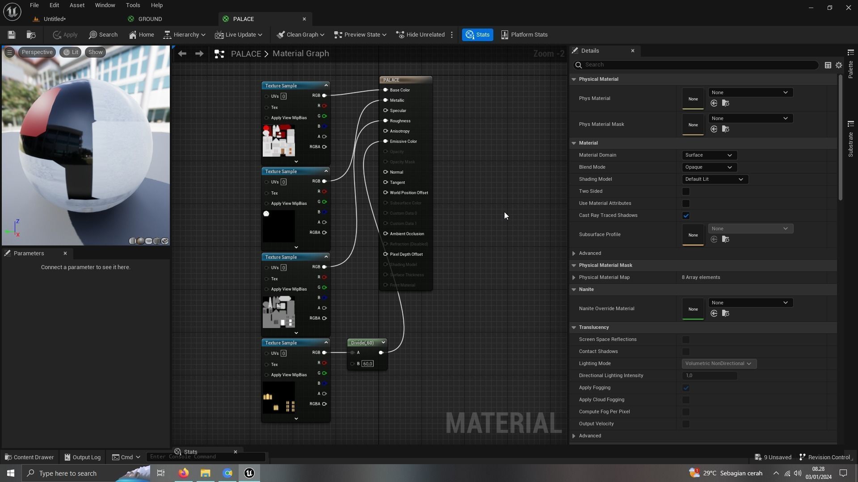Open the Shading Model dropdown
Viewport: 858px width, 482px height.
coord(714,179)
